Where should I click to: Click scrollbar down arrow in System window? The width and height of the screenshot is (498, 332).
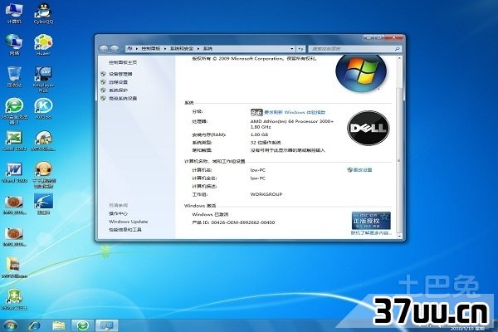399,236
